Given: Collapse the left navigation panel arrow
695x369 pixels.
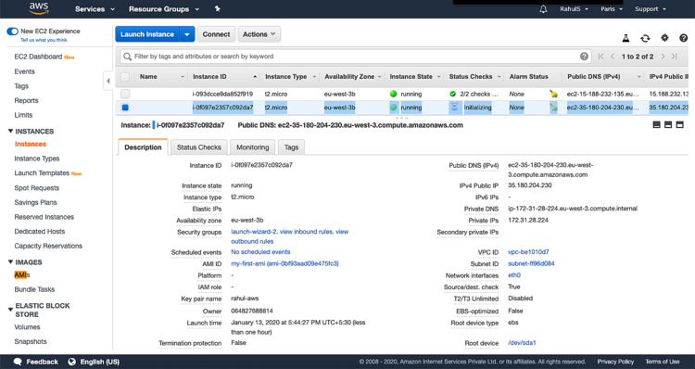Looking at the screenshot, I should pyautogui.click(x=107, y=81).
